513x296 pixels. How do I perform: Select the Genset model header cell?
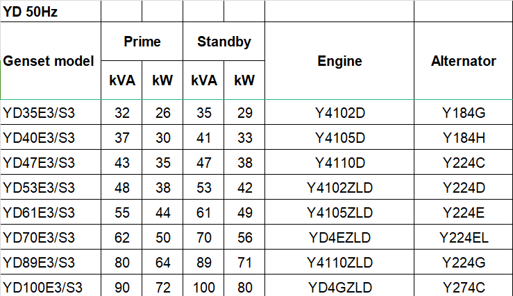[49, 61]
